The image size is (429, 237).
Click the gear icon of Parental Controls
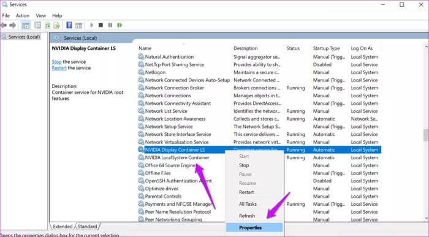coord(141,196)
